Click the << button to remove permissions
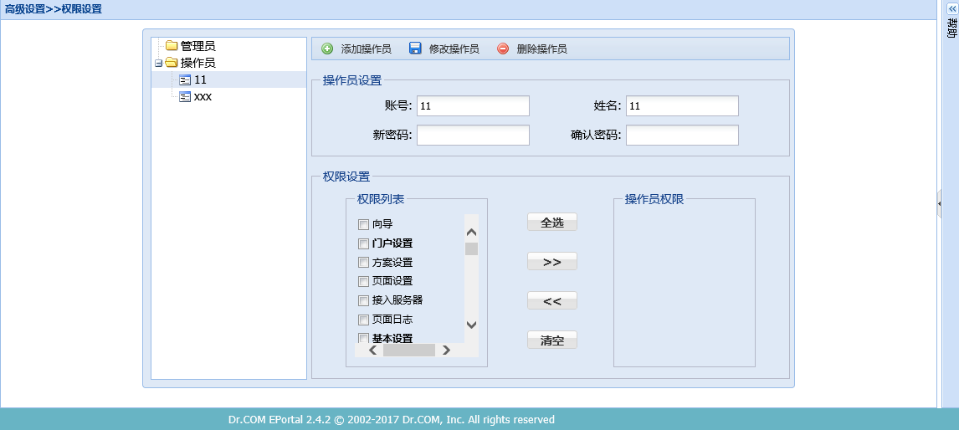Screen dimensions: 959x430 click(551, 301)
